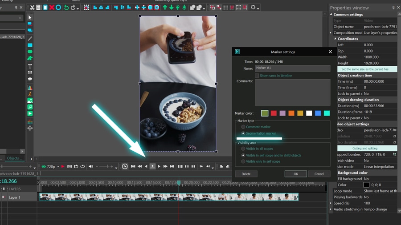
Task: Jump to the start of the timeline
Action: point(133,166)
